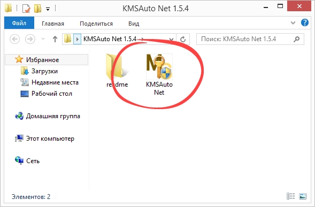Maximize the KMSAuto Net window
This screenshot has height=207, width=315.
coord(280,6)
